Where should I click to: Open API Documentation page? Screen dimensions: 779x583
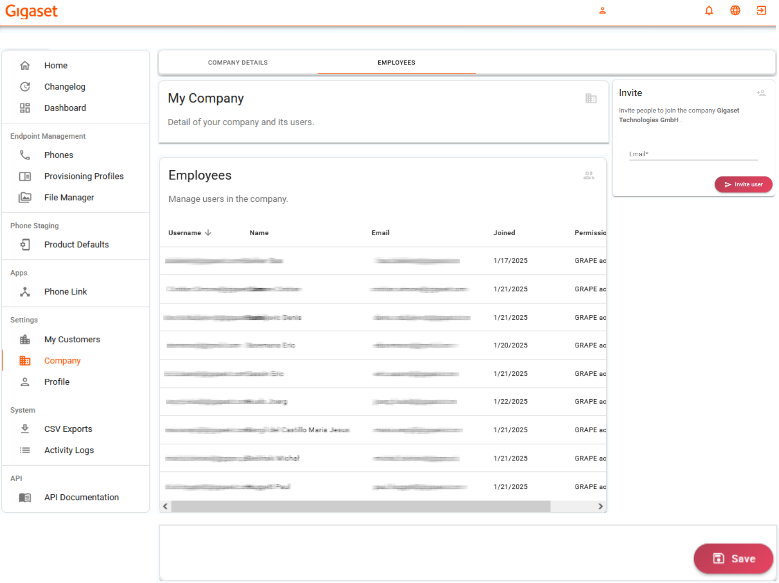coord(81,497)
